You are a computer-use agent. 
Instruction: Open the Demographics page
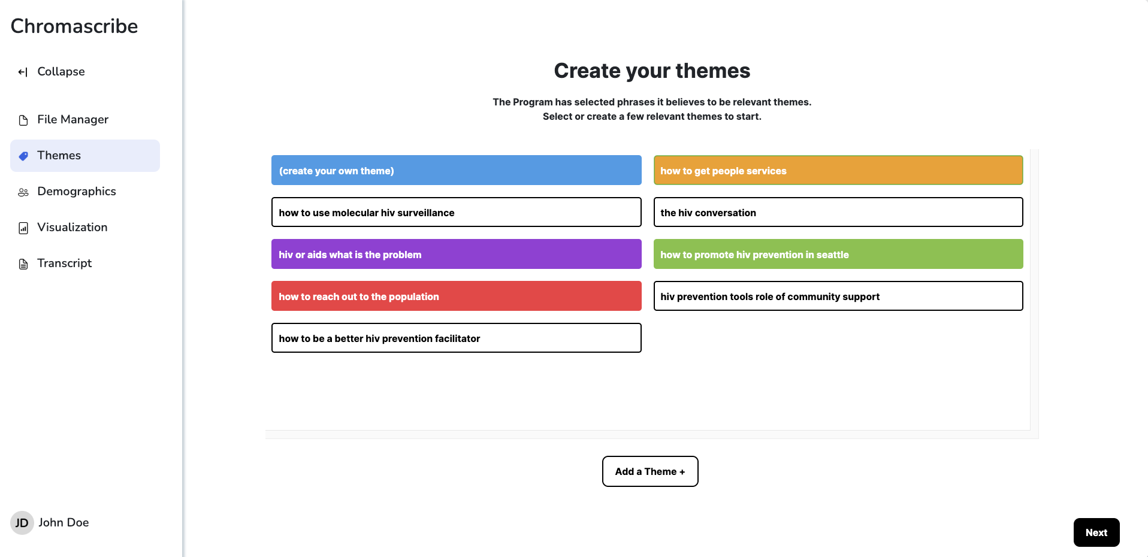pyautogui.click(x=77, y=192)
